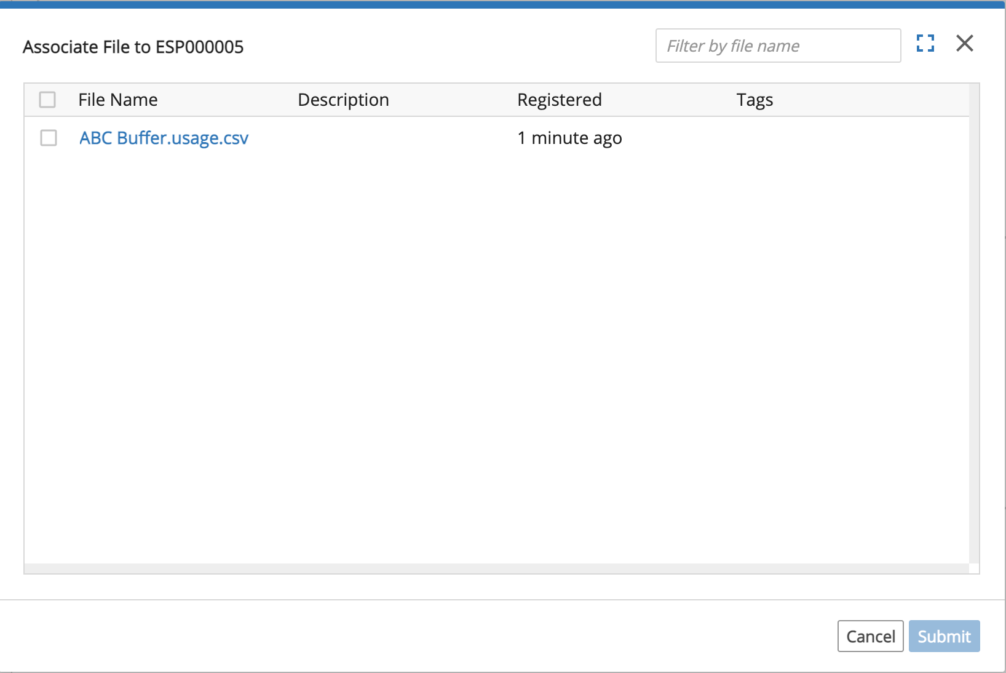The height and width of the screenshot is (673, 1006).
Task: Click the vertical scrollbar of the file table
Action: 974,323
